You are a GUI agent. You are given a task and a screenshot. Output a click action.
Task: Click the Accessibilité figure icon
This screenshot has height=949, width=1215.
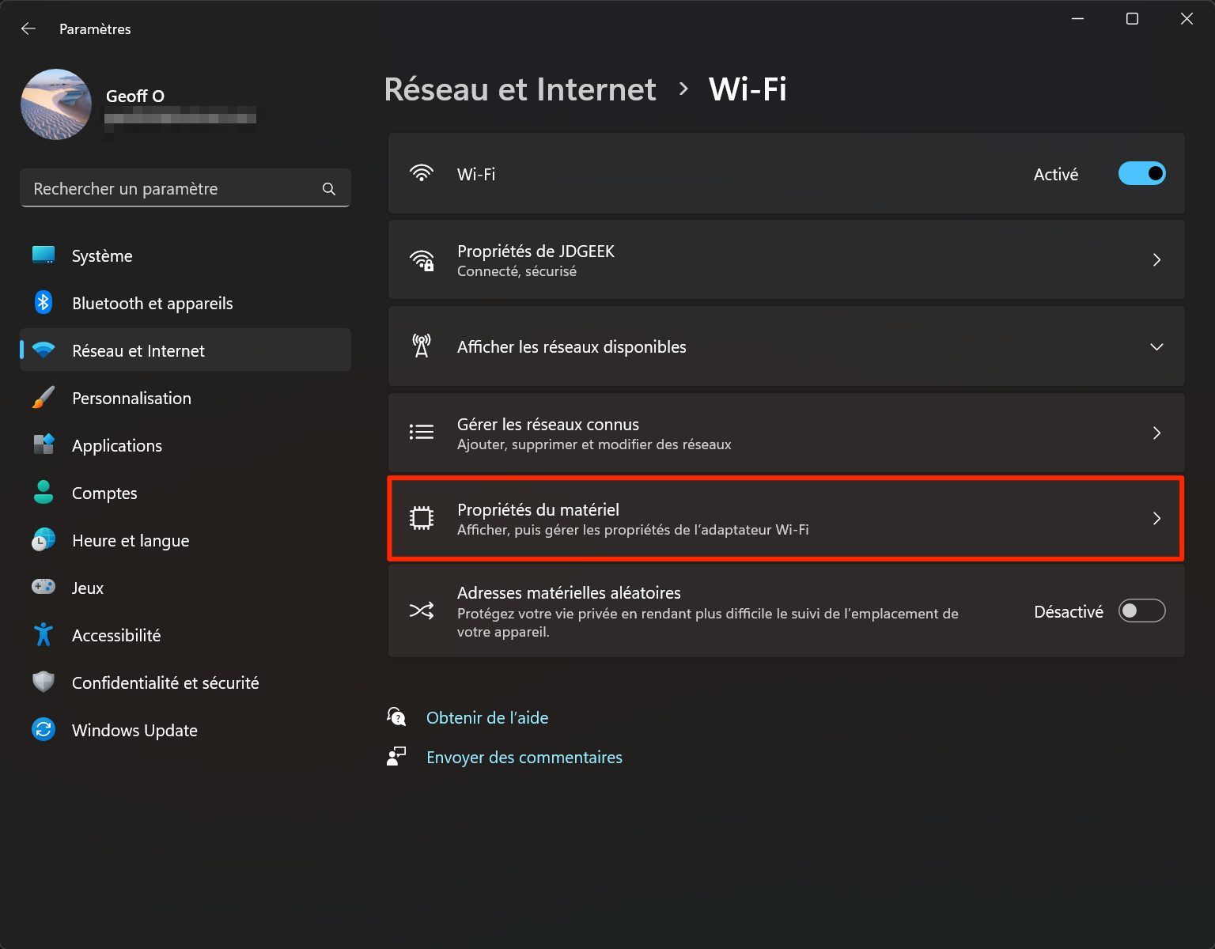(44, 634)
